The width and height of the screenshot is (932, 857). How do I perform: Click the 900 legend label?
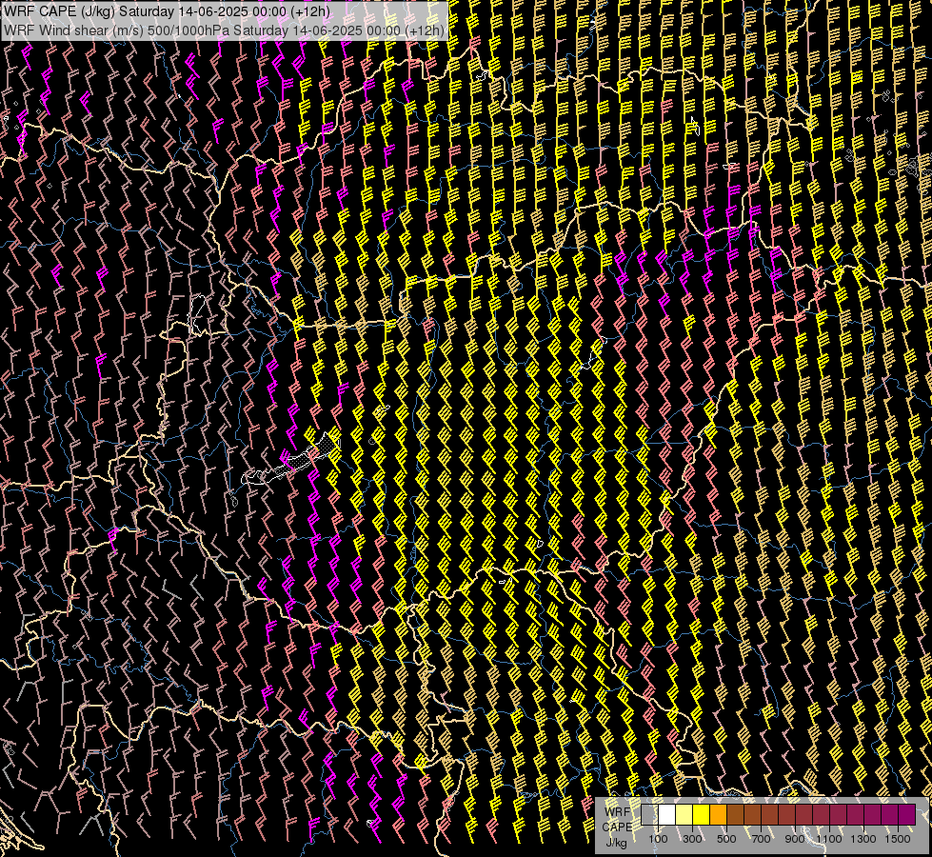(795, 839)
